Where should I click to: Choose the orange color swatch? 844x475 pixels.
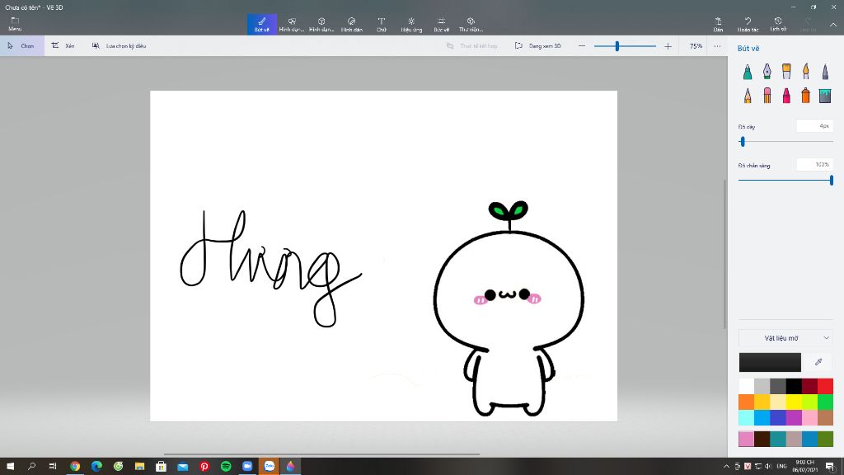(746, 402)
